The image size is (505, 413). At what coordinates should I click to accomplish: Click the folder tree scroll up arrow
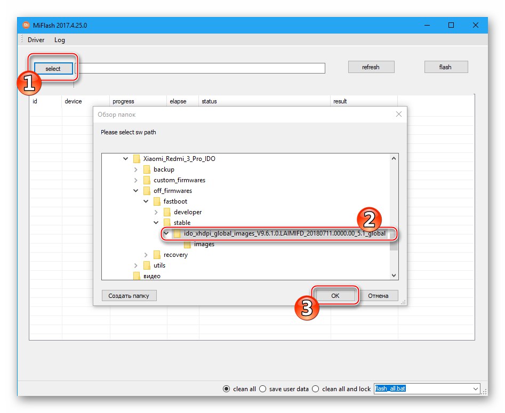(x=394, y=158)
